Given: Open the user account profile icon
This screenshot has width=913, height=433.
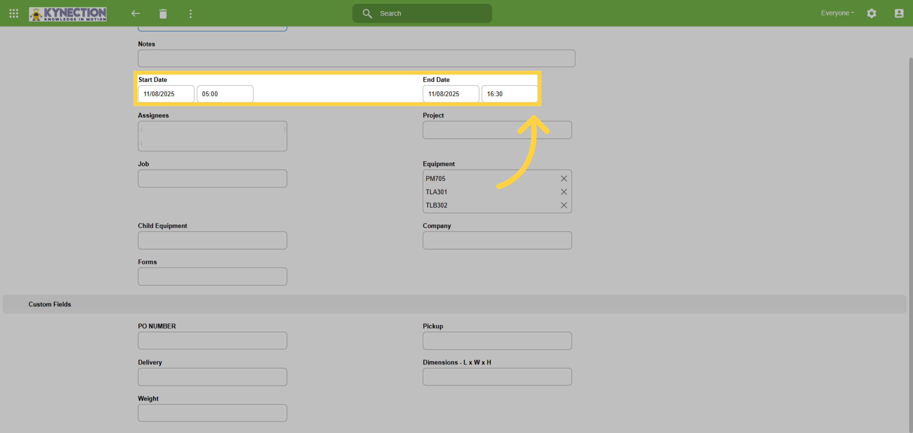Looking at the screenshot, I should click(x=899, y=13).
